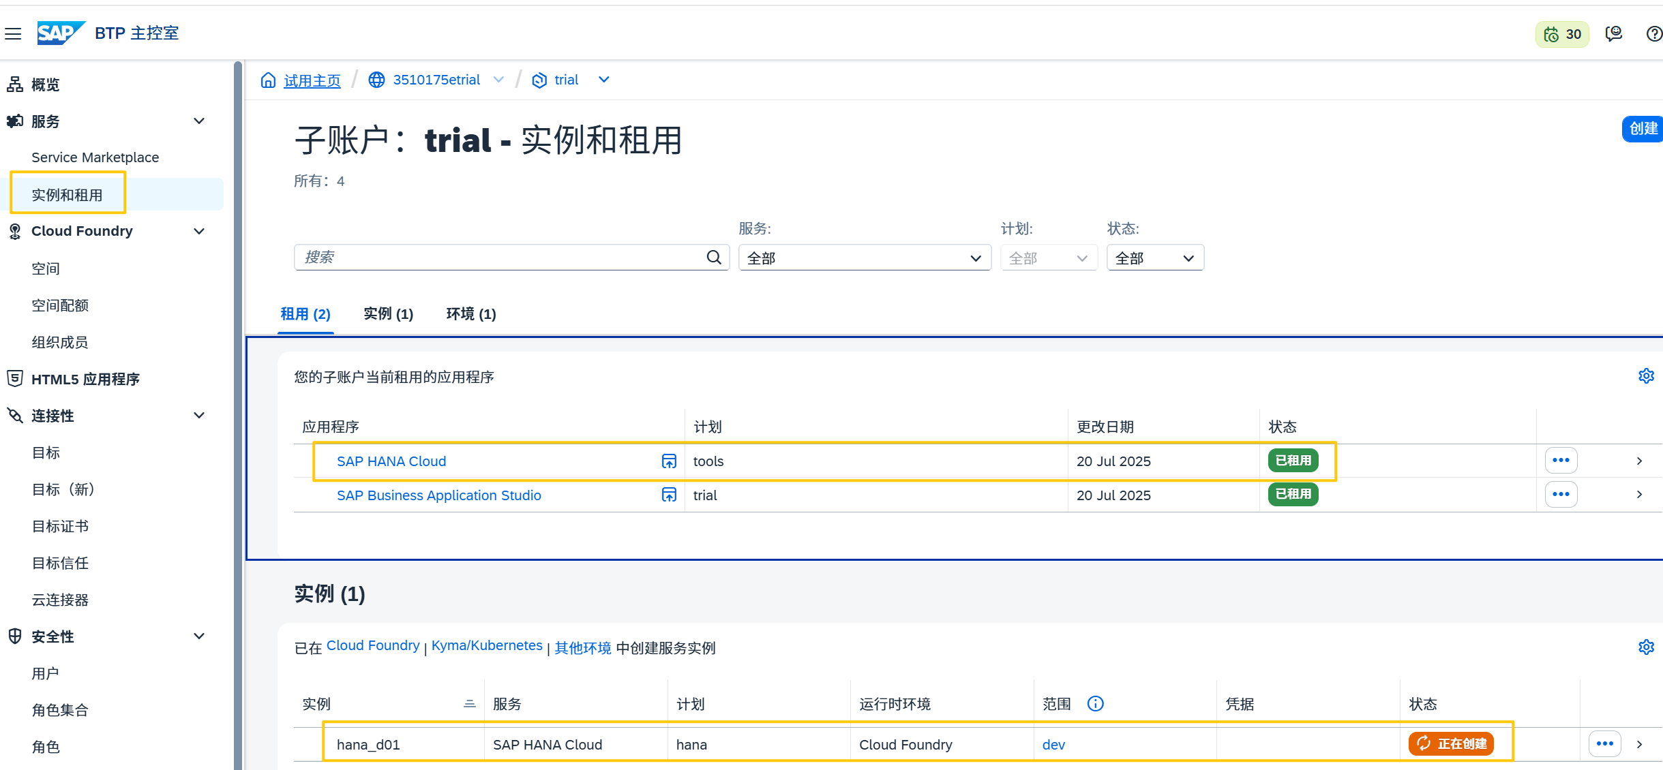Click the 连接性 connectivity sidebar icon
This screenshot has width=1663, height=770.
pos(15,416)
